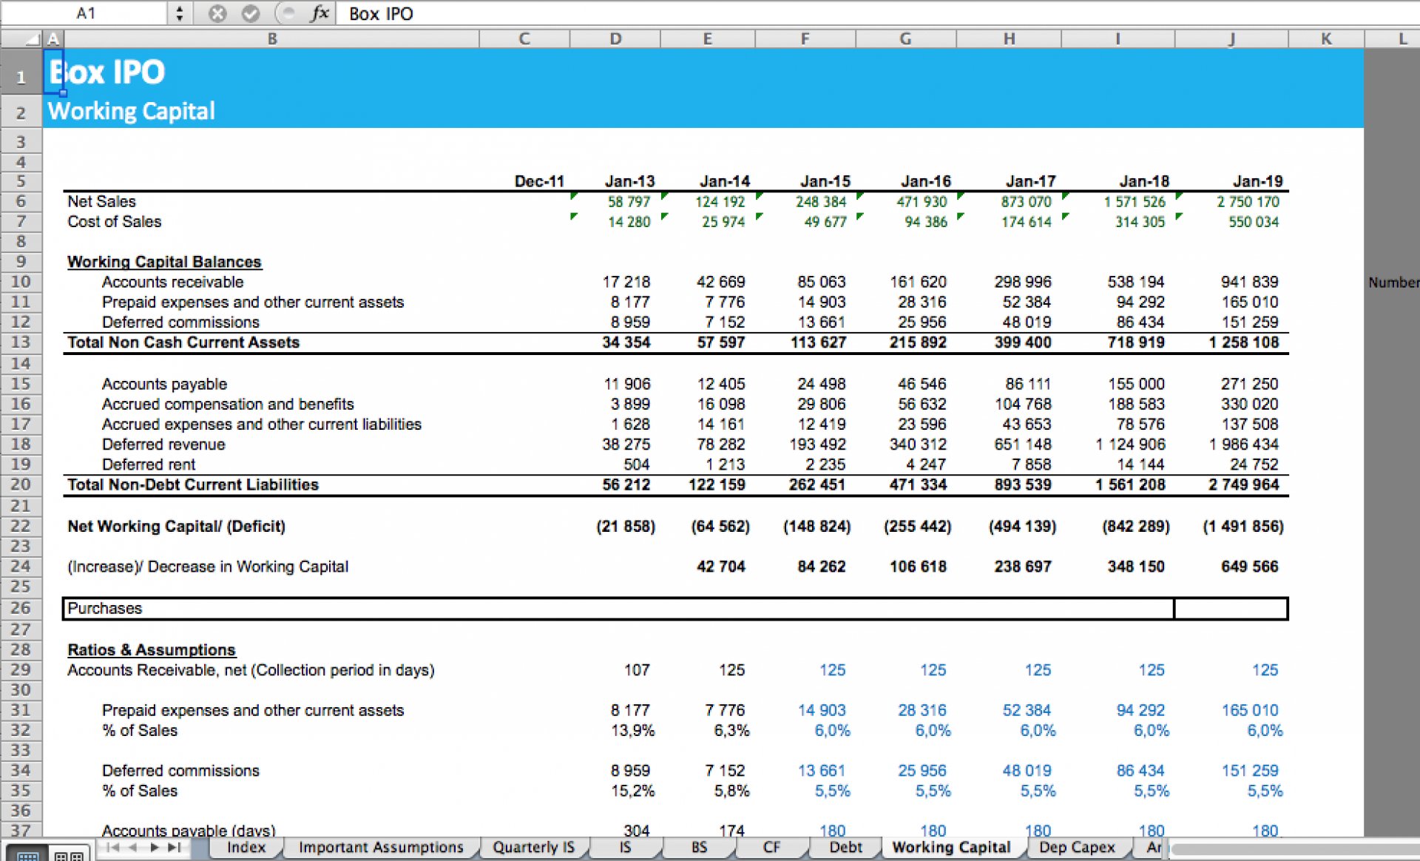The image size is (1420, 861).
Task: Open the Quarterly IS sheet tab
Action: 533,848
